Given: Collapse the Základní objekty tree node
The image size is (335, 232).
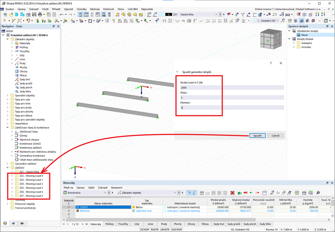Looking at the screenshot, I should click(7, 39).
